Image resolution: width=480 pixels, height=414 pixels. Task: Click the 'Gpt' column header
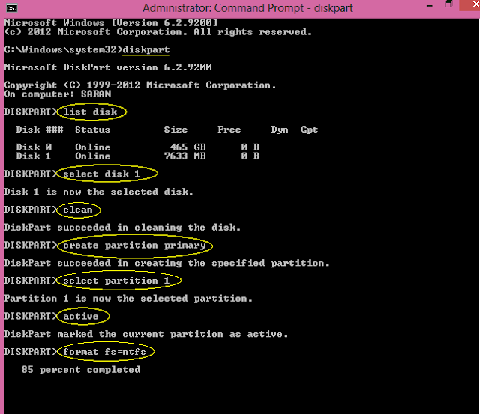click(x=309, y=130)
